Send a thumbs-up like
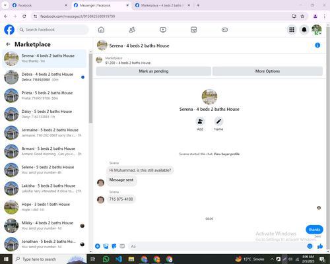This screenshot has height=264, width=330. click(x=320, y=246)
